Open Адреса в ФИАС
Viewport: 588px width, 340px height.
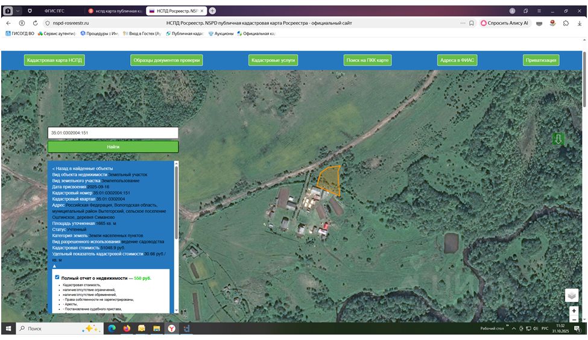coord(457,60)
